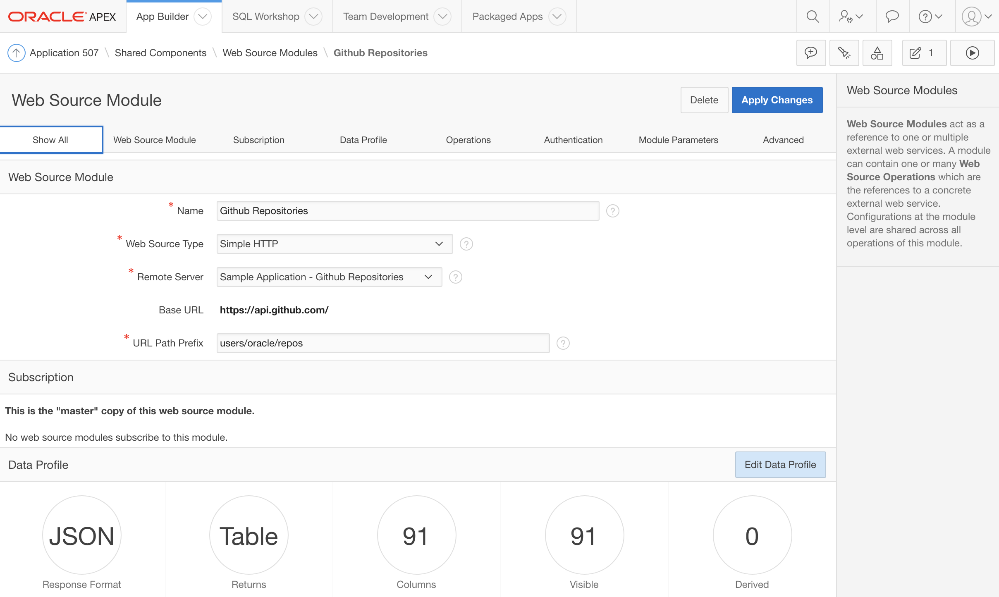The width and height of the screenshot is (999, 597).
Task: Click the Shared Components shapes icon
Action: [x=877, y=53]
